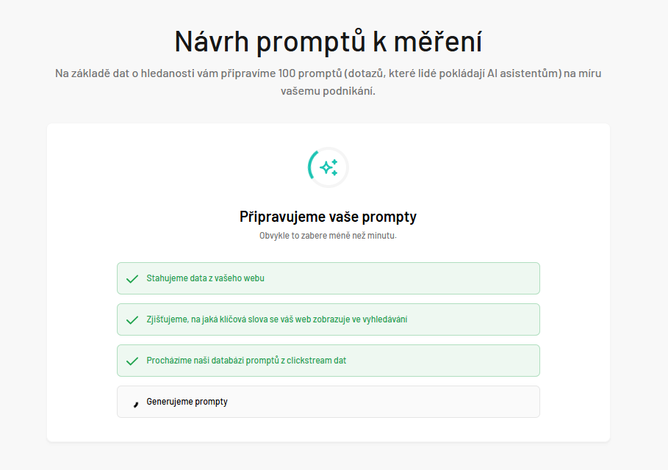Select the circular progress ring around sparkles
Screen dimensions: 668x470
[328, 167]
